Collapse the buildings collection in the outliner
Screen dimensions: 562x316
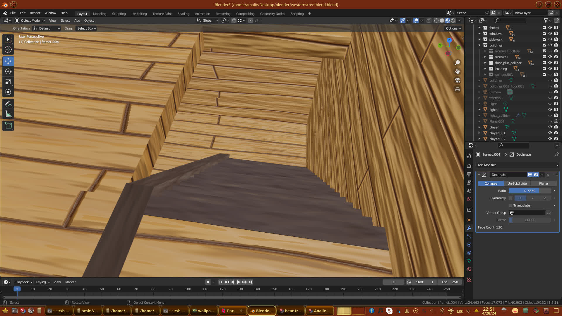[479, 45]
